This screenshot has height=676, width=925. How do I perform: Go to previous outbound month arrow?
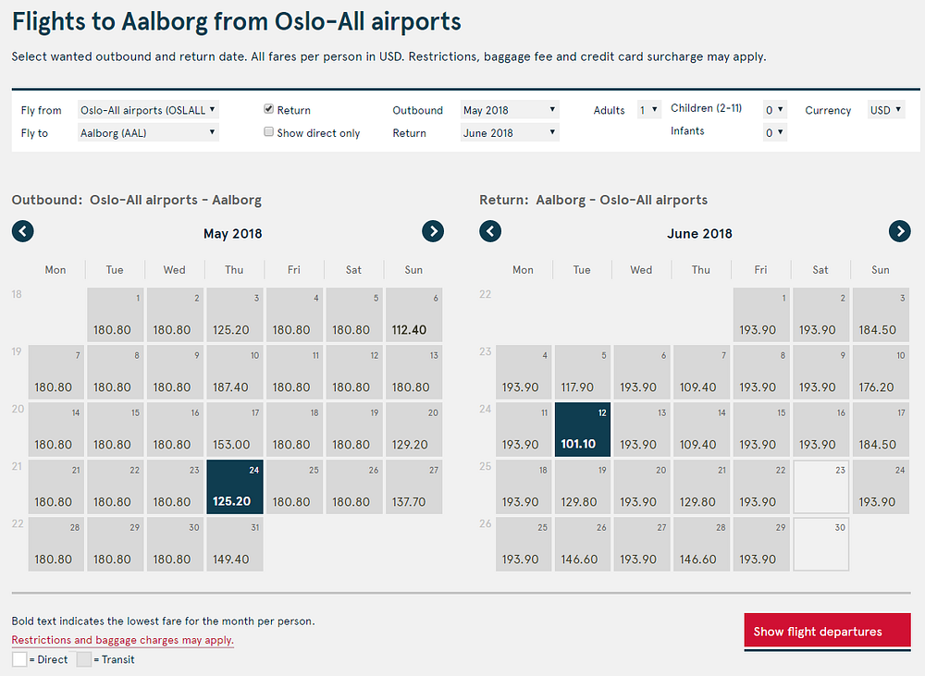(22, 231)
